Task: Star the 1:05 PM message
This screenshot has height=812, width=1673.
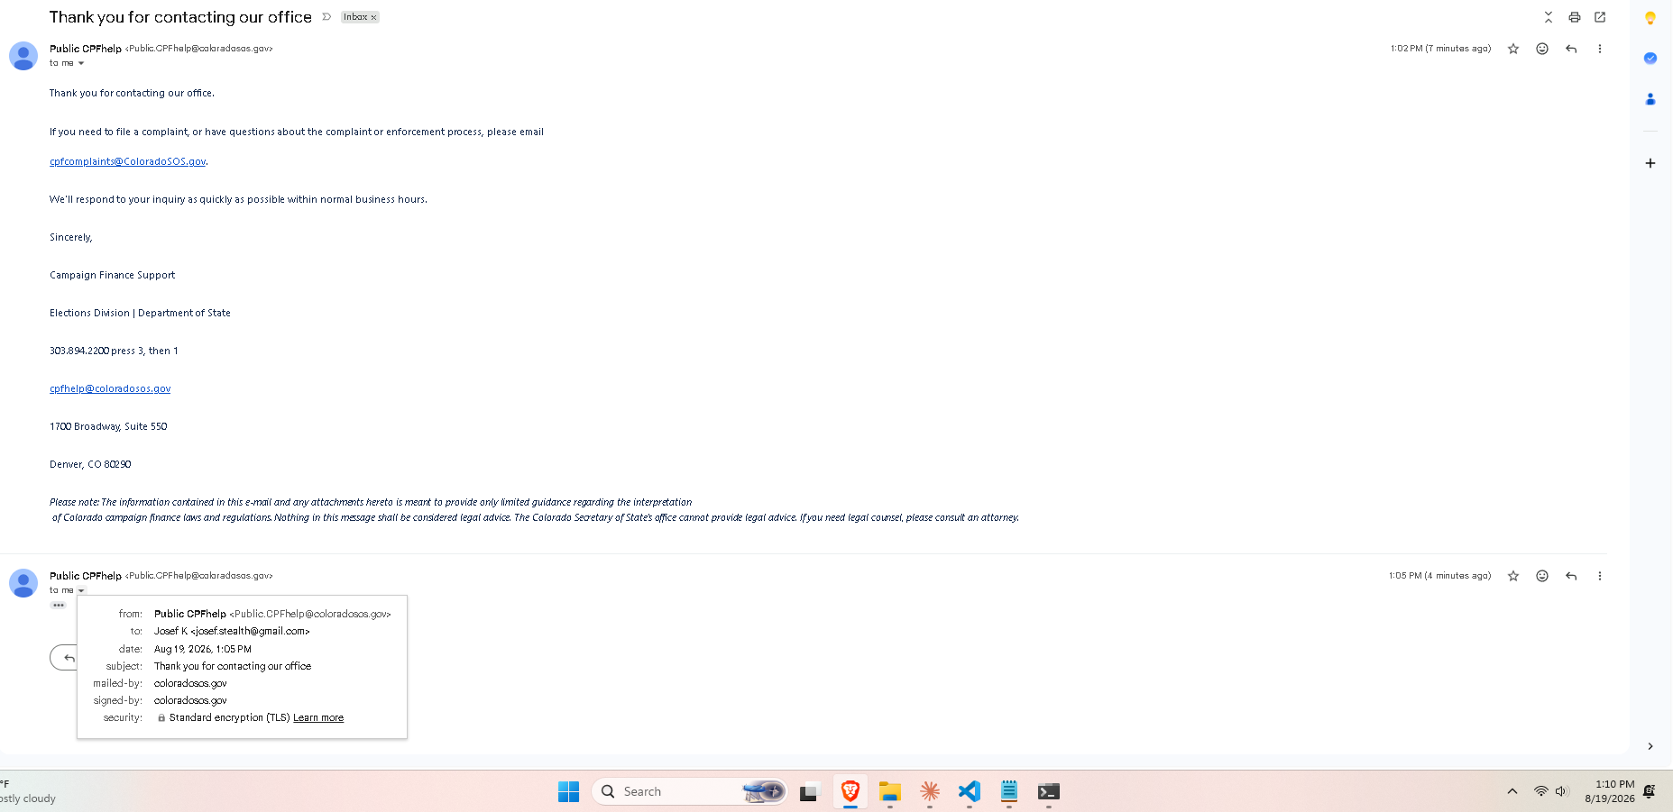Action: (x=1513, y=576)
